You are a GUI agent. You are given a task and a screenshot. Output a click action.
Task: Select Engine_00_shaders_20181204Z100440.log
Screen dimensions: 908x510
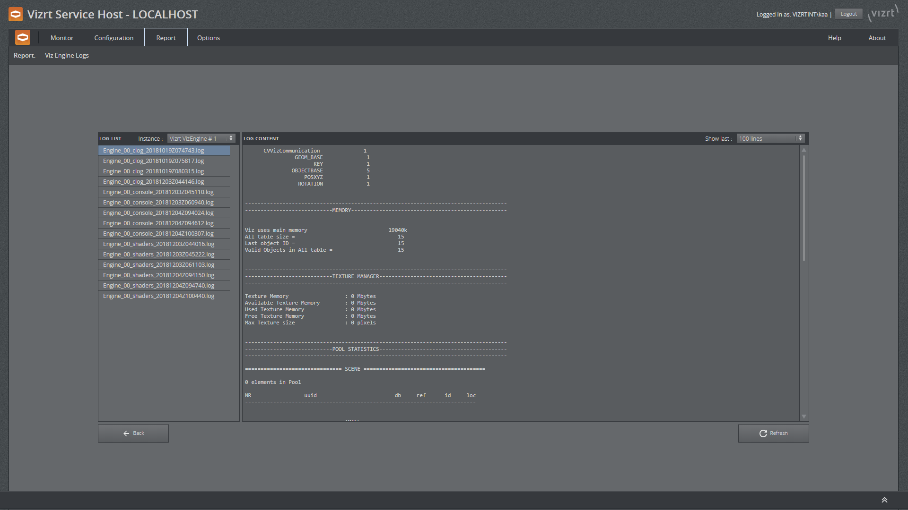click(x=158, y=296)
